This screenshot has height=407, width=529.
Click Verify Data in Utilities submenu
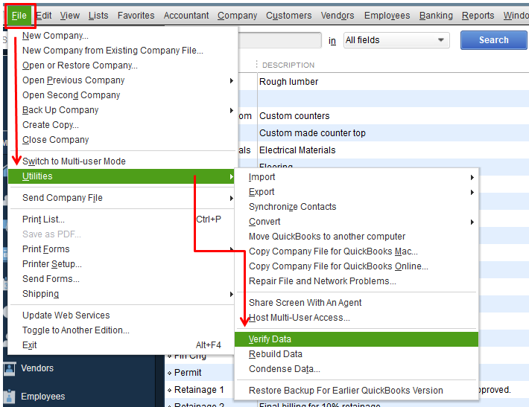(357, 339)
